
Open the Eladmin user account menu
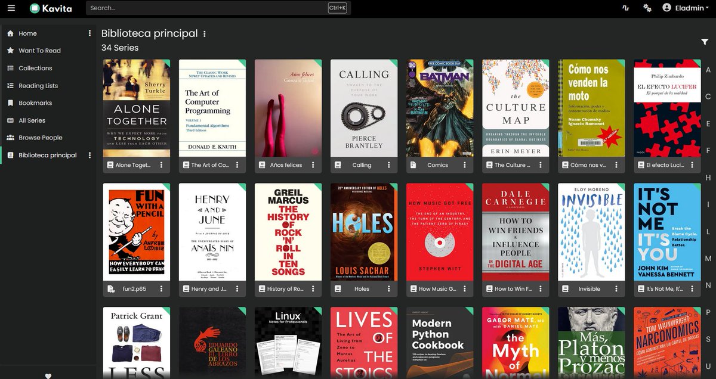(687, 8)
